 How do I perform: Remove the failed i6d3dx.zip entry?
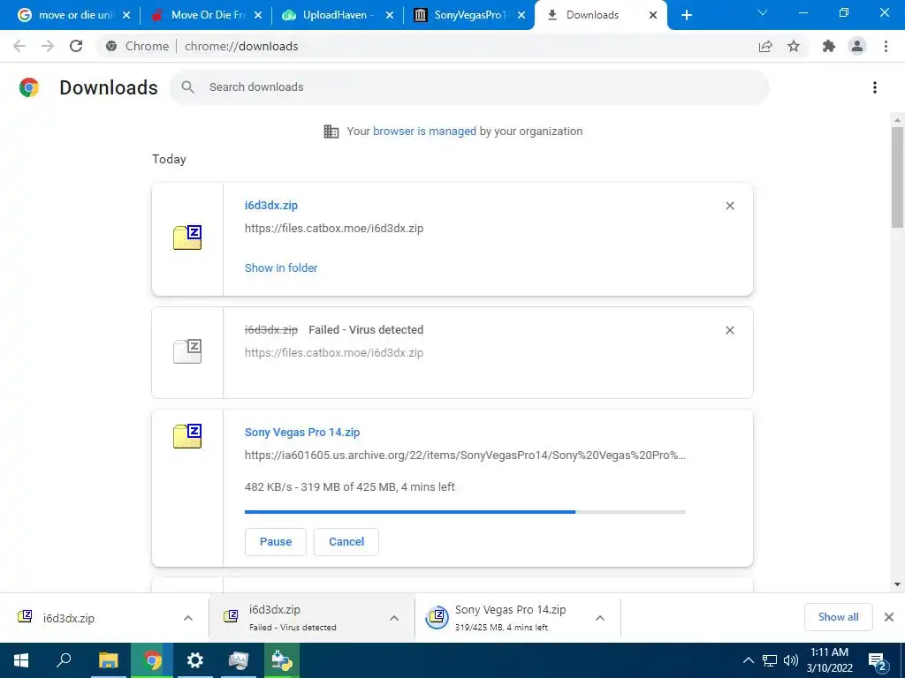click(x=730, y=330)
